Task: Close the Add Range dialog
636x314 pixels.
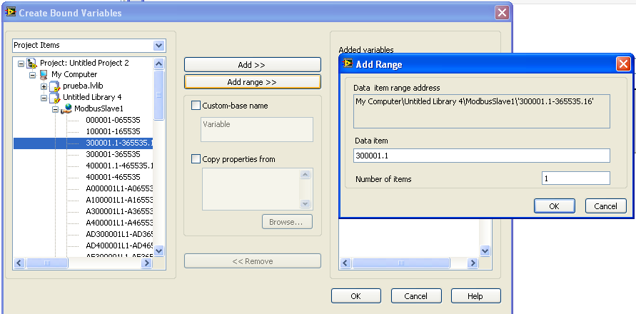Action: point(623,64)
